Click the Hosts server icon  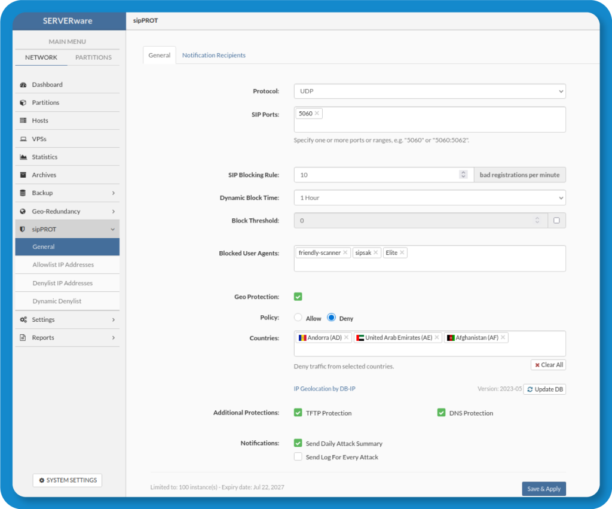[x=23, y=121]
